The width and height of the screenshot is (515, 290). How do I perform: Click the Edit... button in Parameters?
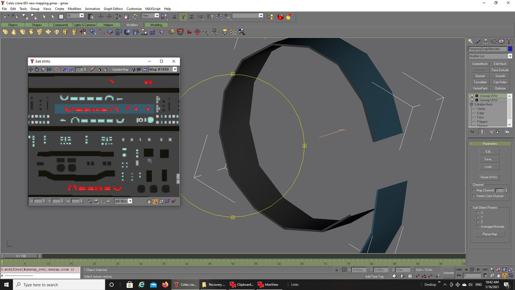coord(489,152)
